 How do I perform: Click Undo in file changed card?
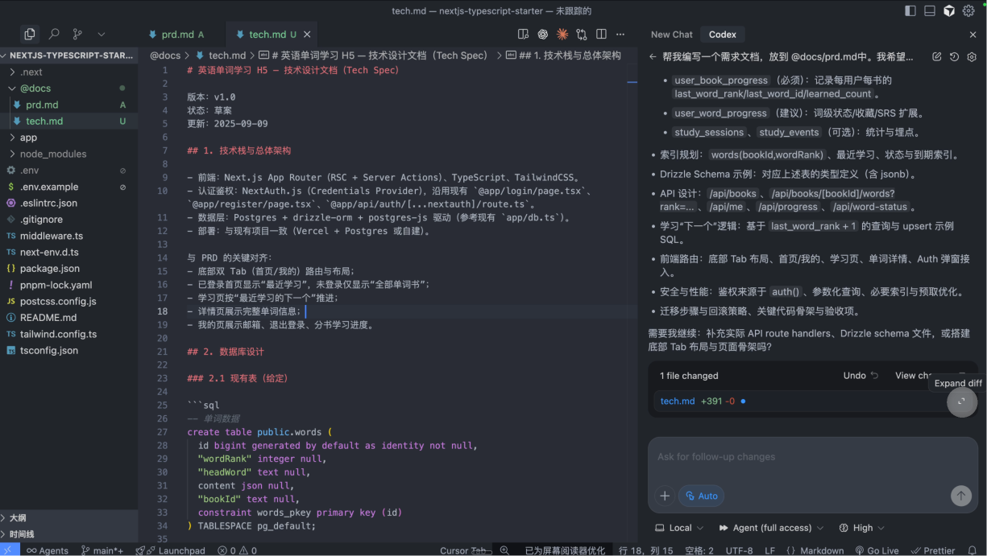860,376
